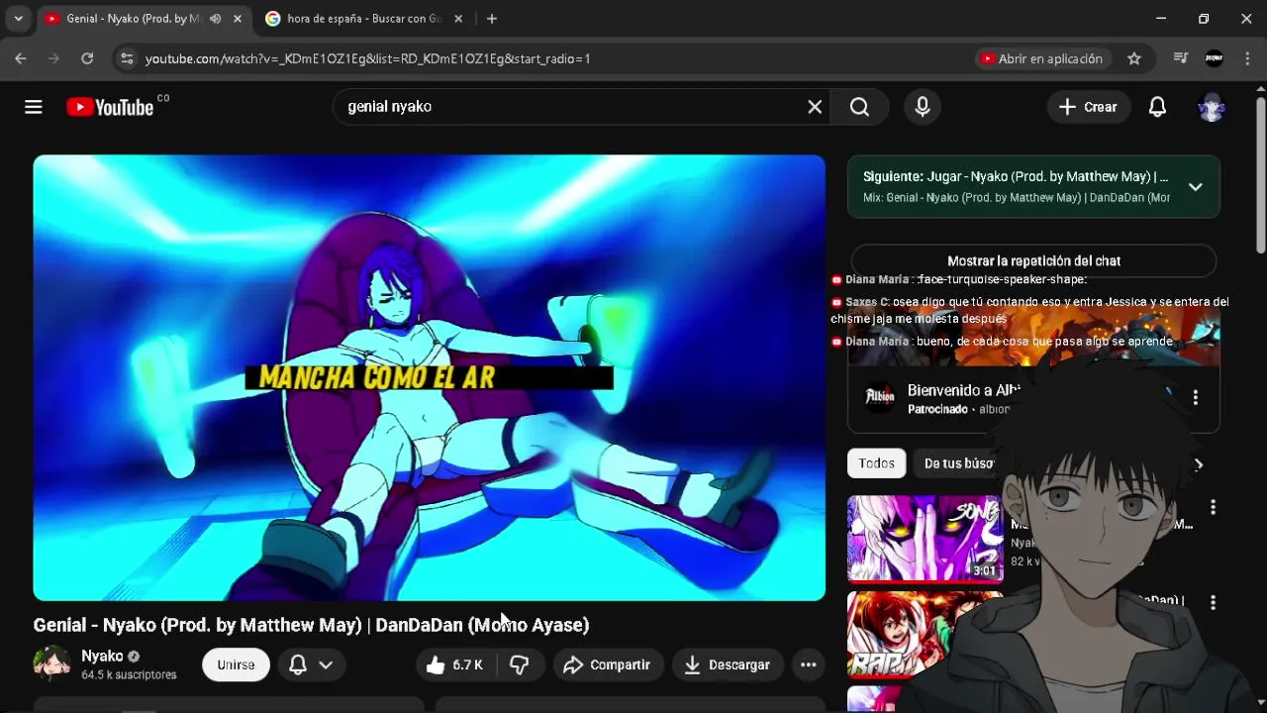The width and height of the screenshot is (1267, 713).
Task: Open the 3:01 recommended video thumbnail
Action: (x=925, y=539)
